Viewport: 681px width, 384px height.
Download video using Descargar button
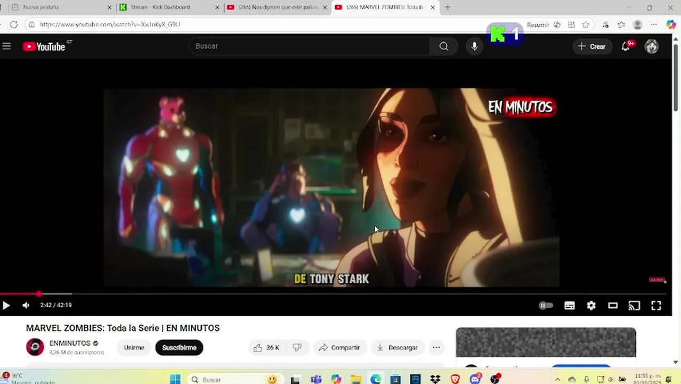pos(398,347)
